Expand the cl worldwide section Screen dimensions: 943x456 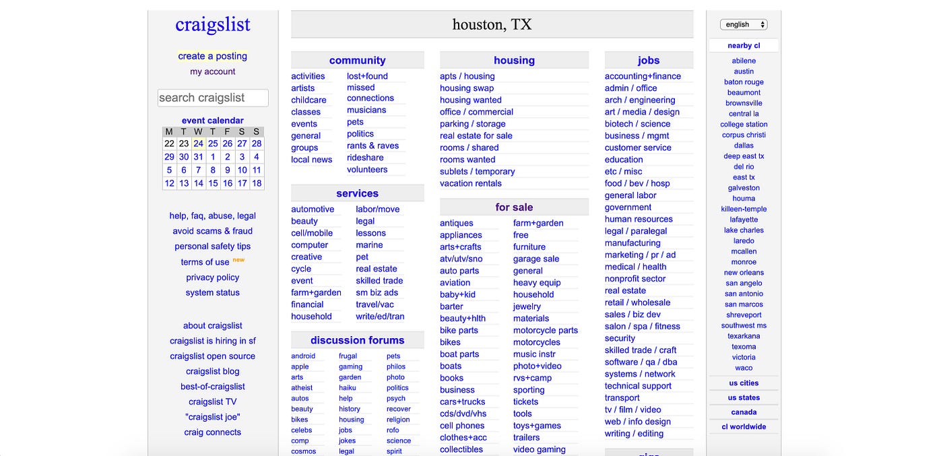pos(744,426)
